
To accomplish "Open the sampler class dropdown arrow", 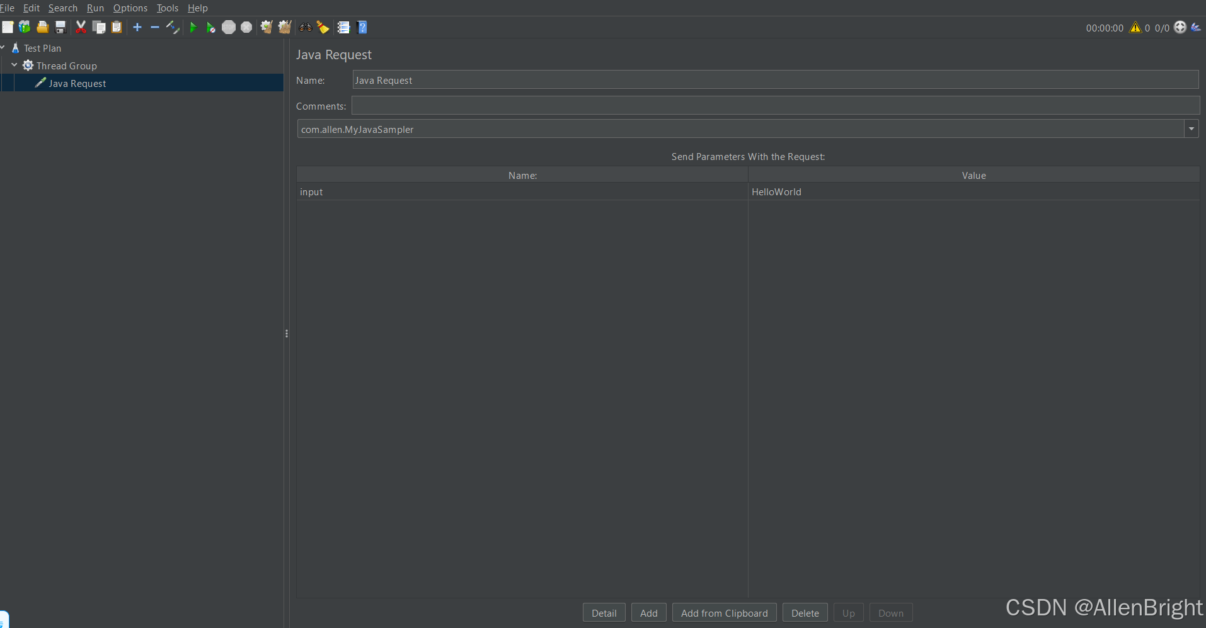I will click(1191, 129).
